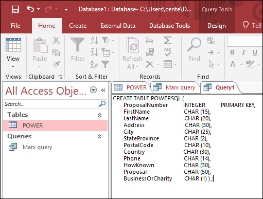Click the Remove Sort icon

point(94,64)
